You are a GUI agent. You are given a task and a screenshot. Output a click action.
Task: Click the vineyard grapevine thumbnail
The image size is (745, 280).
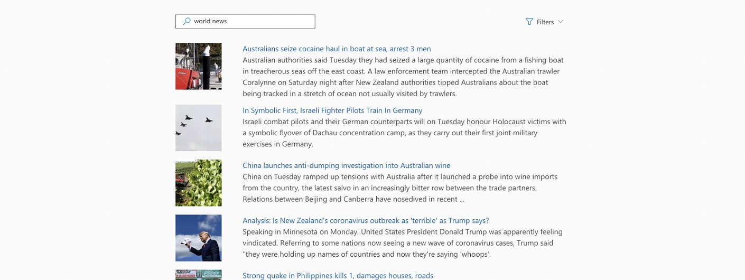coord(199,183)
